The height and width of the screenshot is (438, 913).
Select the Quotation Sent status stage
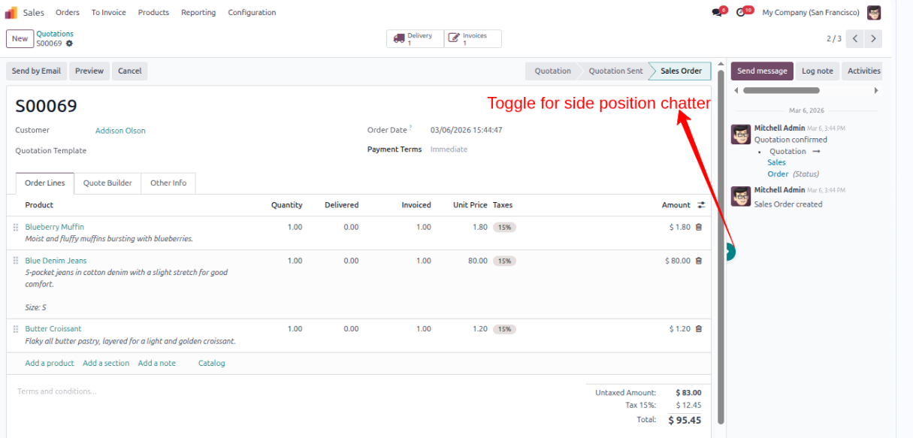pos(615,71)
